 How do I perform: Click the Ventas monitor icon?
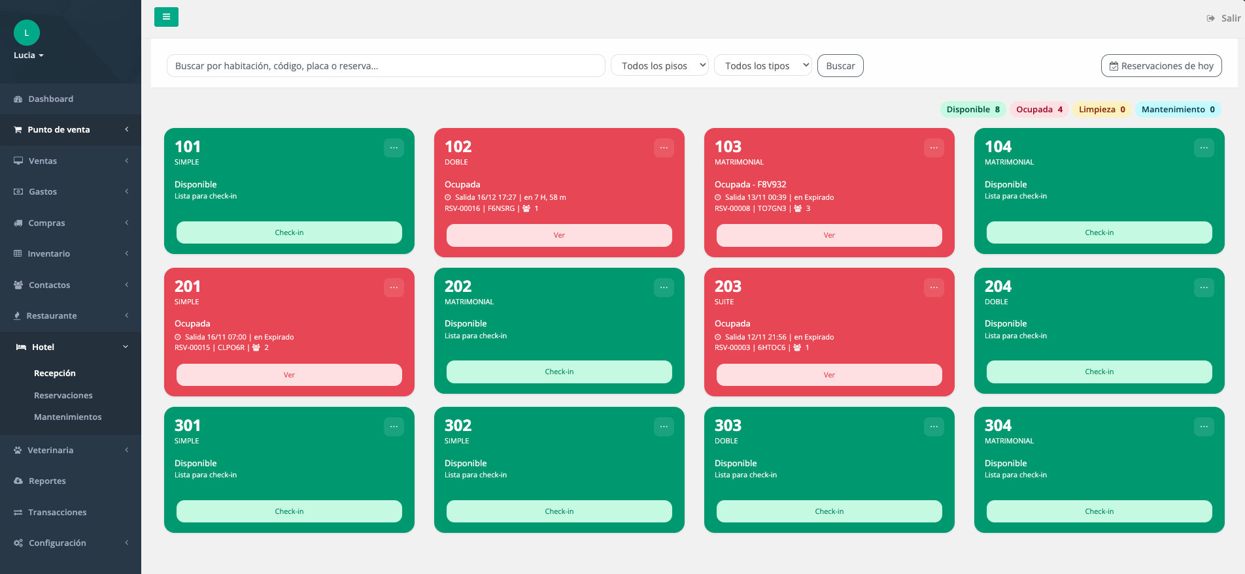[18, 161]
